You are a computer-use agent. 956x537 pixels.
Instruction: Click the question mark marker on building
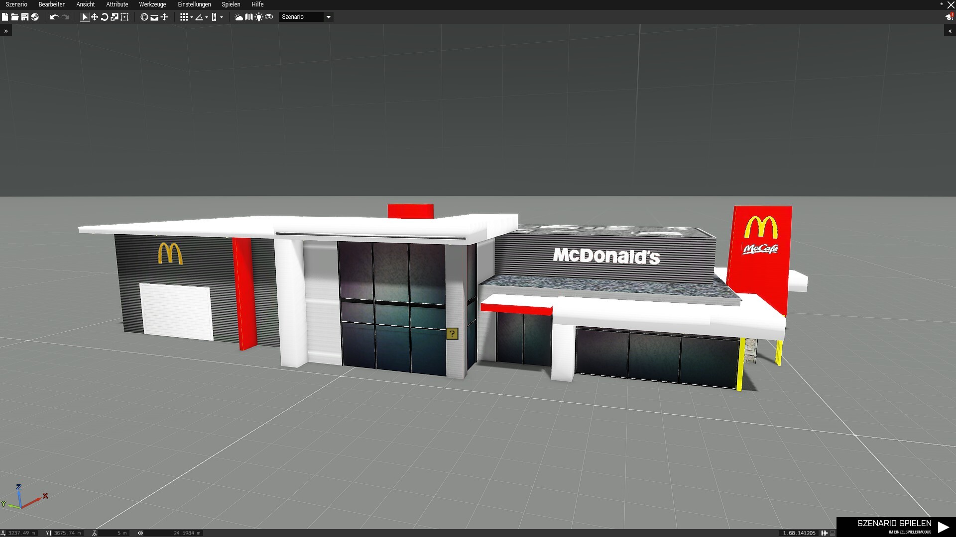click(452, 334)
